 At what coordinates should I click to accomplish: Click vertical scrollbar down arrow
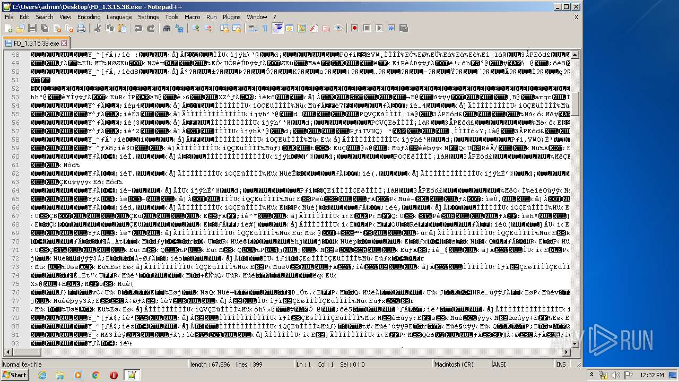pos(574,343)
